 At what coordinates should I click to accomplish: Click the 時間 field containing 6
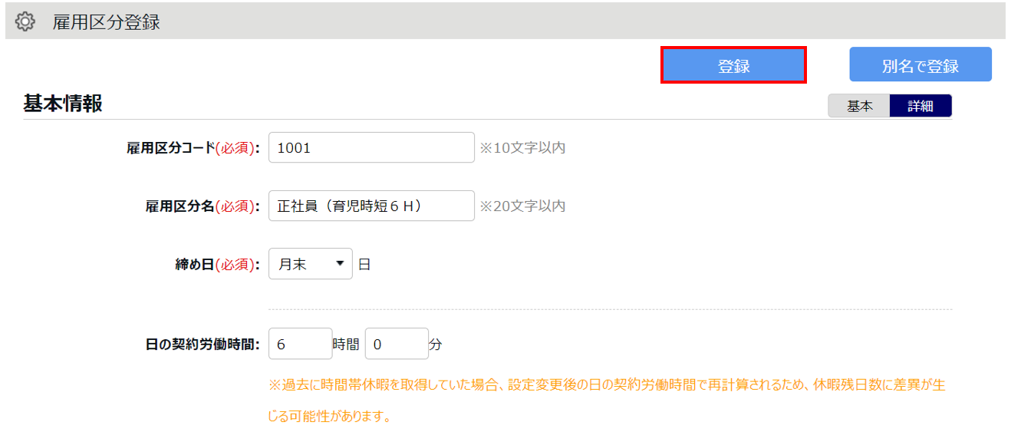pos(301,344)
